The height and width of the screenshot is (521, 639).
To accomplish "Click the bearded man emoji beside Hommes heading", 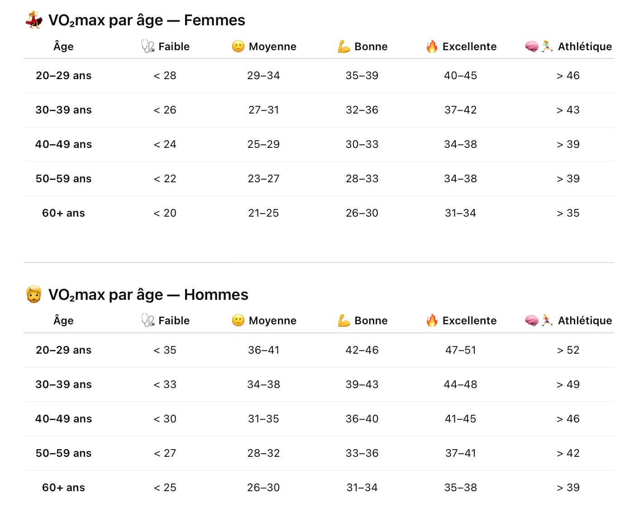I will (33, 294).
